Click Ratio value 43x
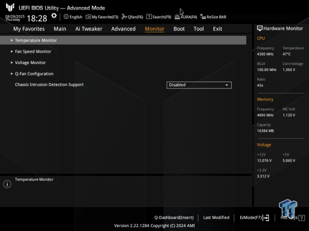The image size is (309, 231). [260, 85]
